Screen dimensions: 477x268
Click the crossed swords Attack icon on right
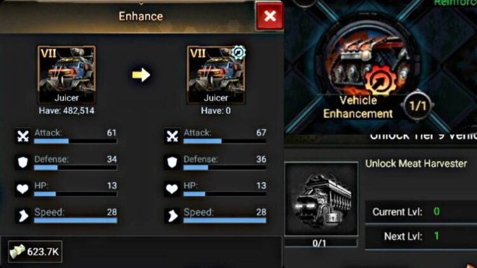click(172, 136)
